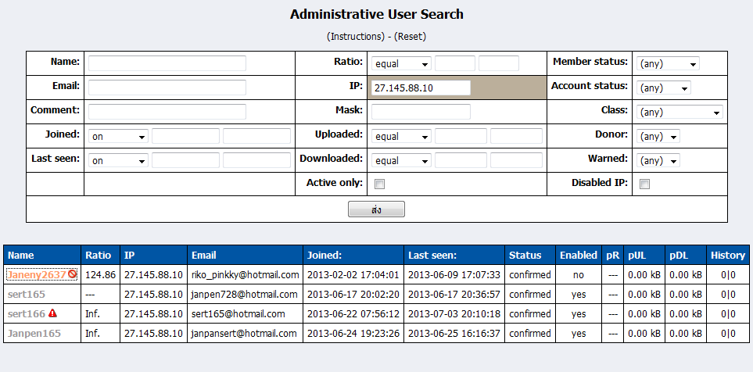Viewport: 753px width, 372px height.
Task: Click email sert165@hotmail.com
Action: click(x=238, y=314)
